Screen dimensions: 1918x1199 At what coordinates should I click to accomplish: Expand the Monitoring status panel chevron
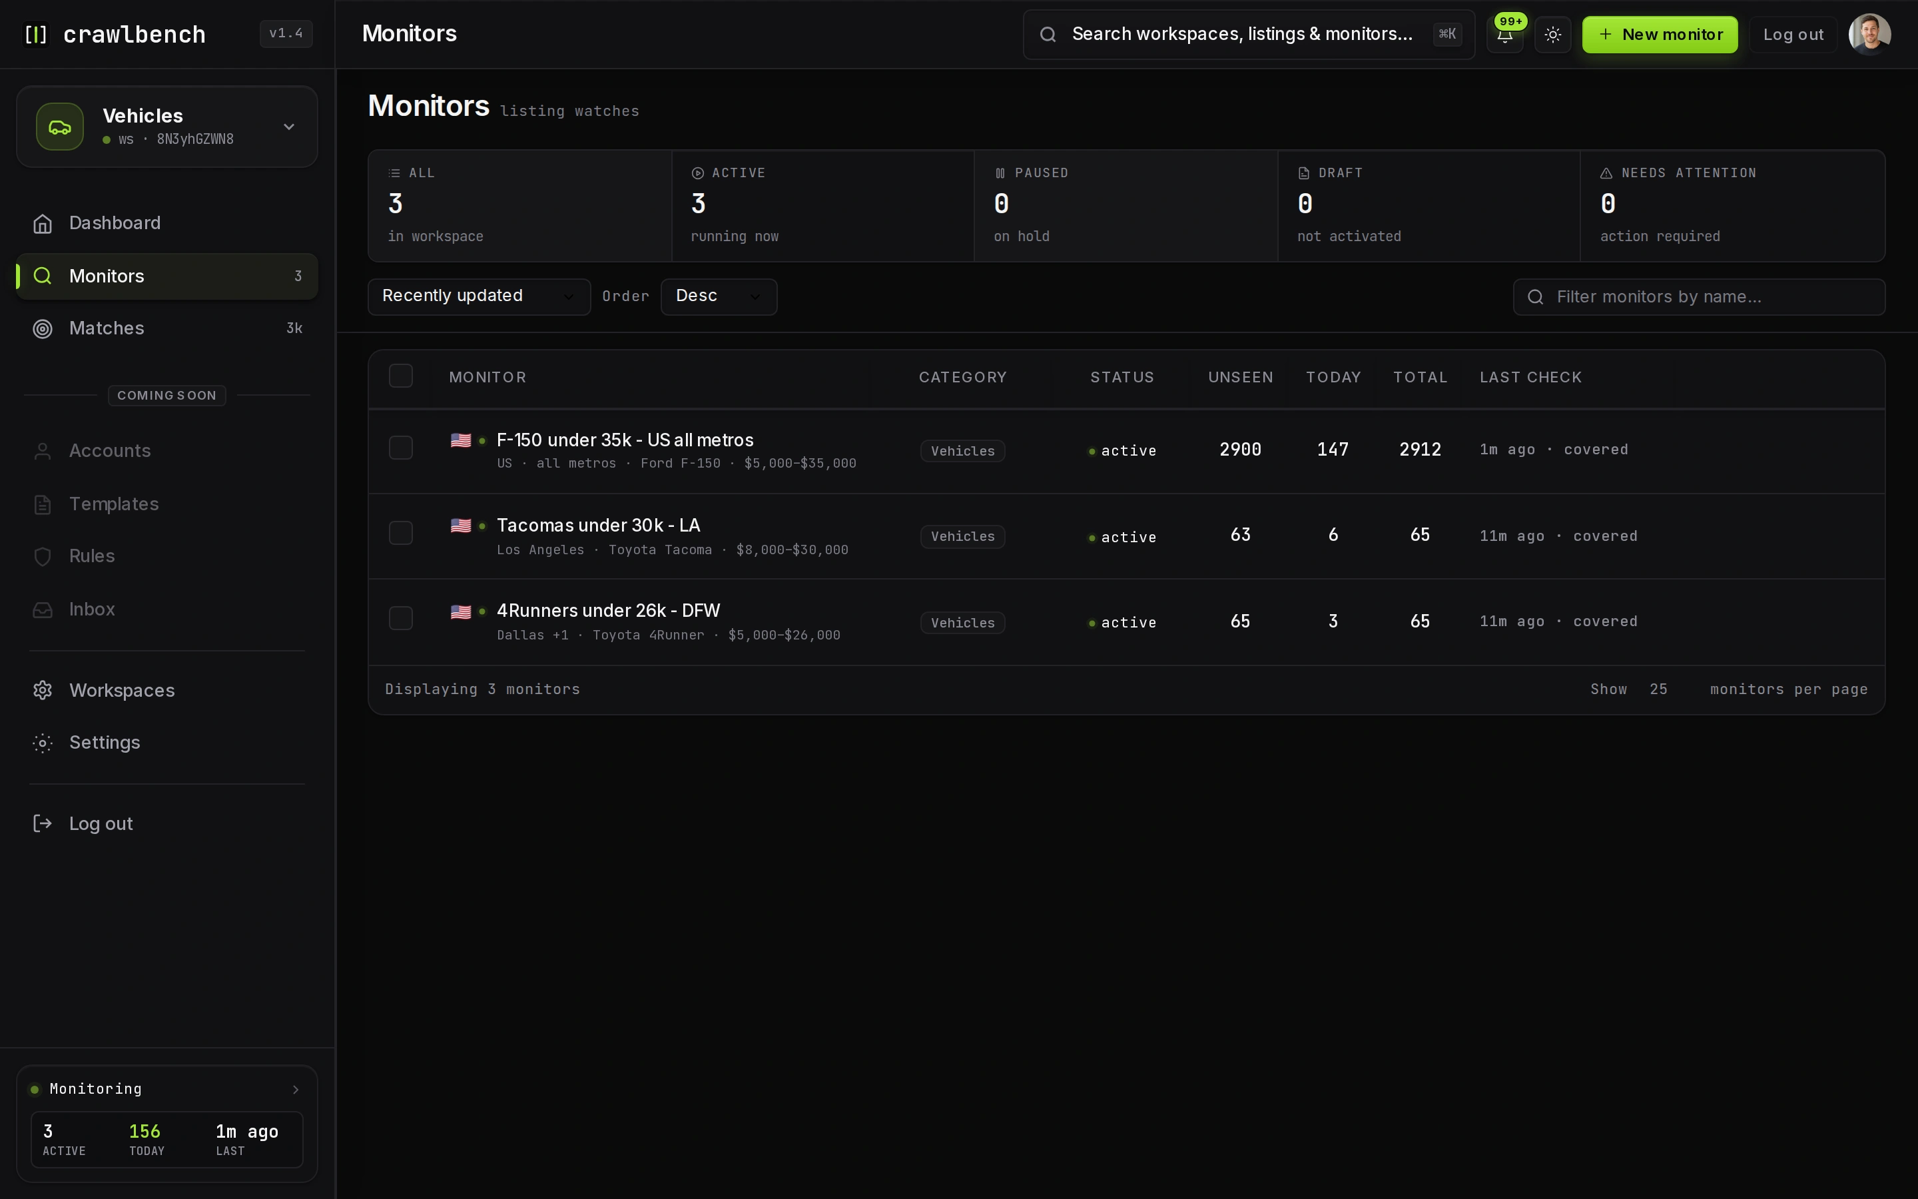(x=296, y=1090)
